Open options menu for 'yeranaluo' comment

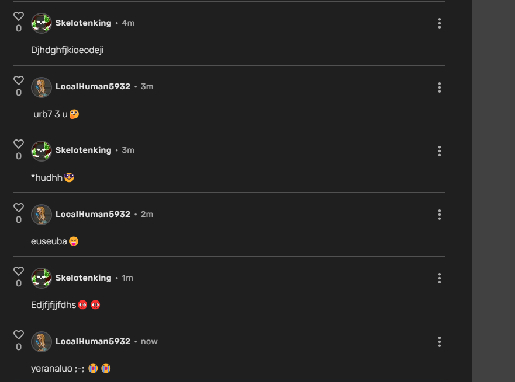440,342
